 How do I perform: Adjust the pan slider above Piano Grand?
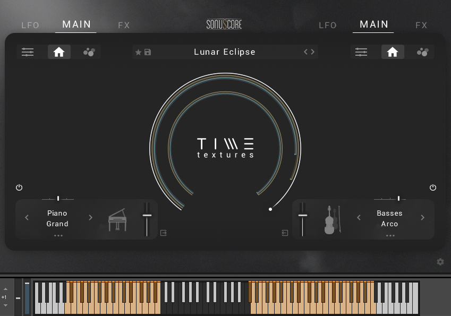tap(58, 199)
